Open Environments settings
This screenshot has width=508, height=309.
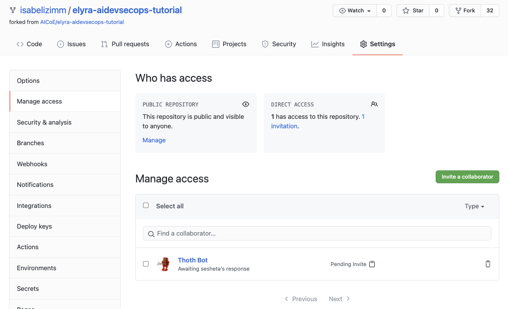pos(65,268)
